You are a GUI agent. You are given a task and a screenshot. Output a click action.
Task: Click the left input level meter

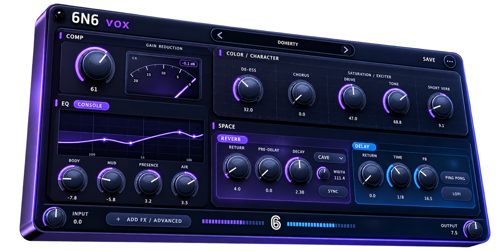point(233,222)
